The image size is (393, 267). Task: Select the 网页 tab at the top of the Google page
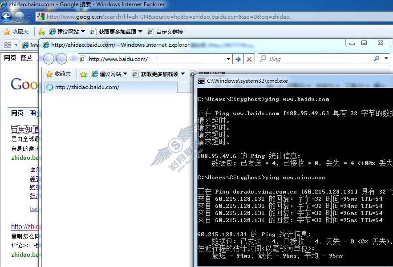10,58
